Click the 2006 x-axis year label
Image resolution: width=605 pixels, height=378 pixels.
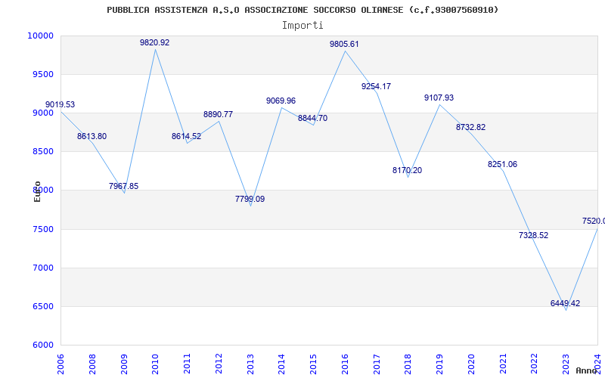click(x=60, y=364)
